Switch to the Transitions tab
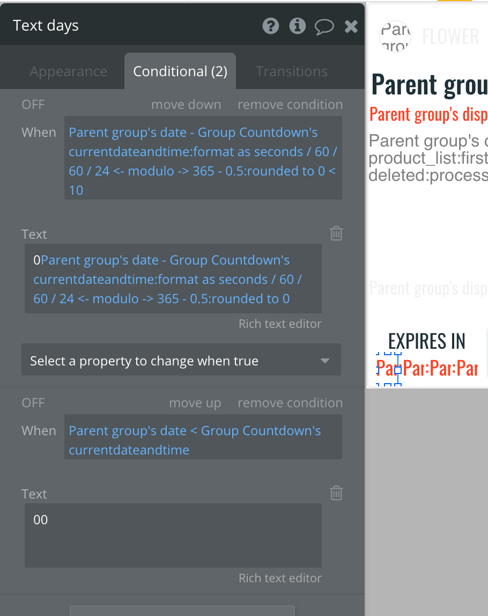The width and height of the screenshot is (488, 616). (292, 72)
